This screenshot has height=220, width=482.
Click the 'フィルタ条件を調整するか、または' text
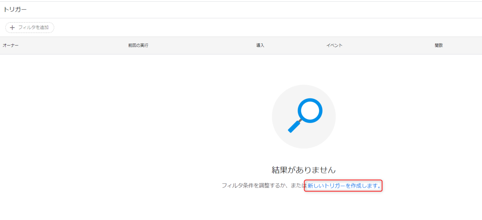point(264,185)
